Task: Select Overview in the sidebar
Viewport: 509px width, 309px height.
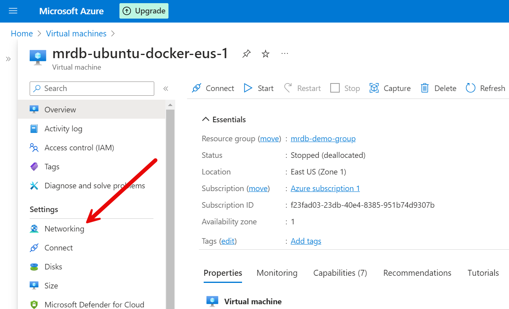Action: [x=92, y=110]
